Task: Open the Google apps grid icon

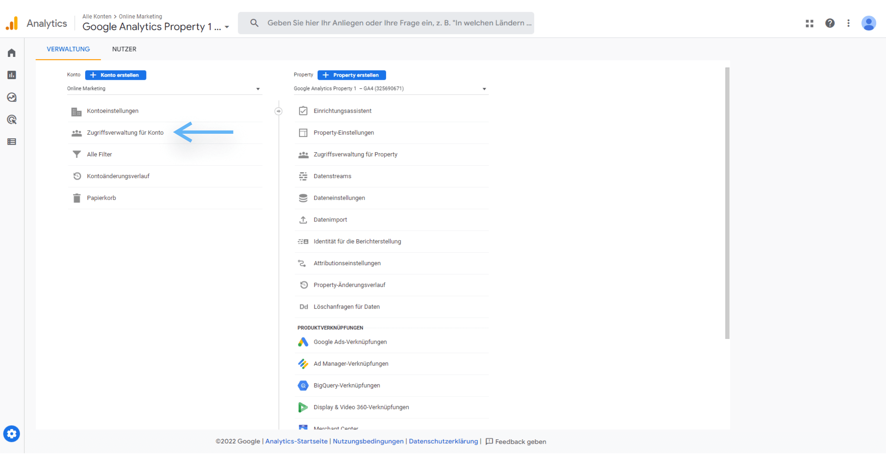Action: [x=810, y=23]
